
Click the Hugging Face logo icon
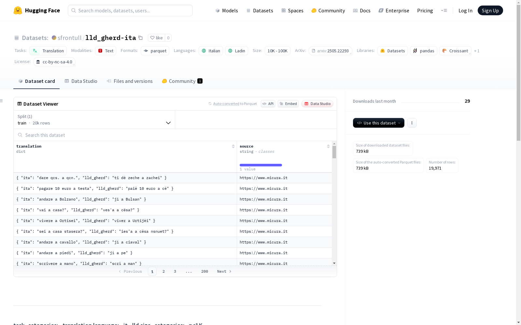click(18, 10)
